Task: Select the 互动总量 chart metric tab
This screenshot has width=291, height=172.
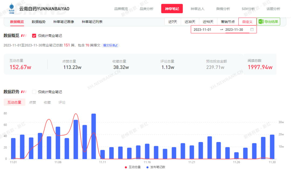Action: point(14,102)
